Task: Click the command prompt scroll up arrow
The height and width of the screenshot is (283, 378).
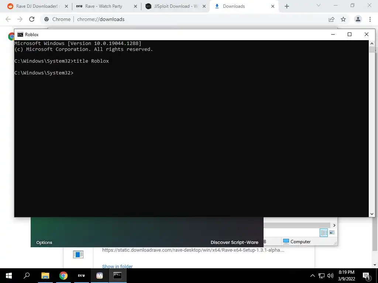Action: coord(372,43)
